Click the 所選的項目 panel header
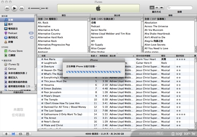197x137 pixels. point(18,93)
